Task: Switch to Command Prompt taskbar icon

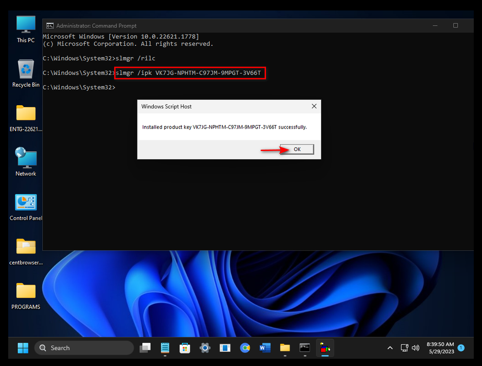Action: (305, 348)
